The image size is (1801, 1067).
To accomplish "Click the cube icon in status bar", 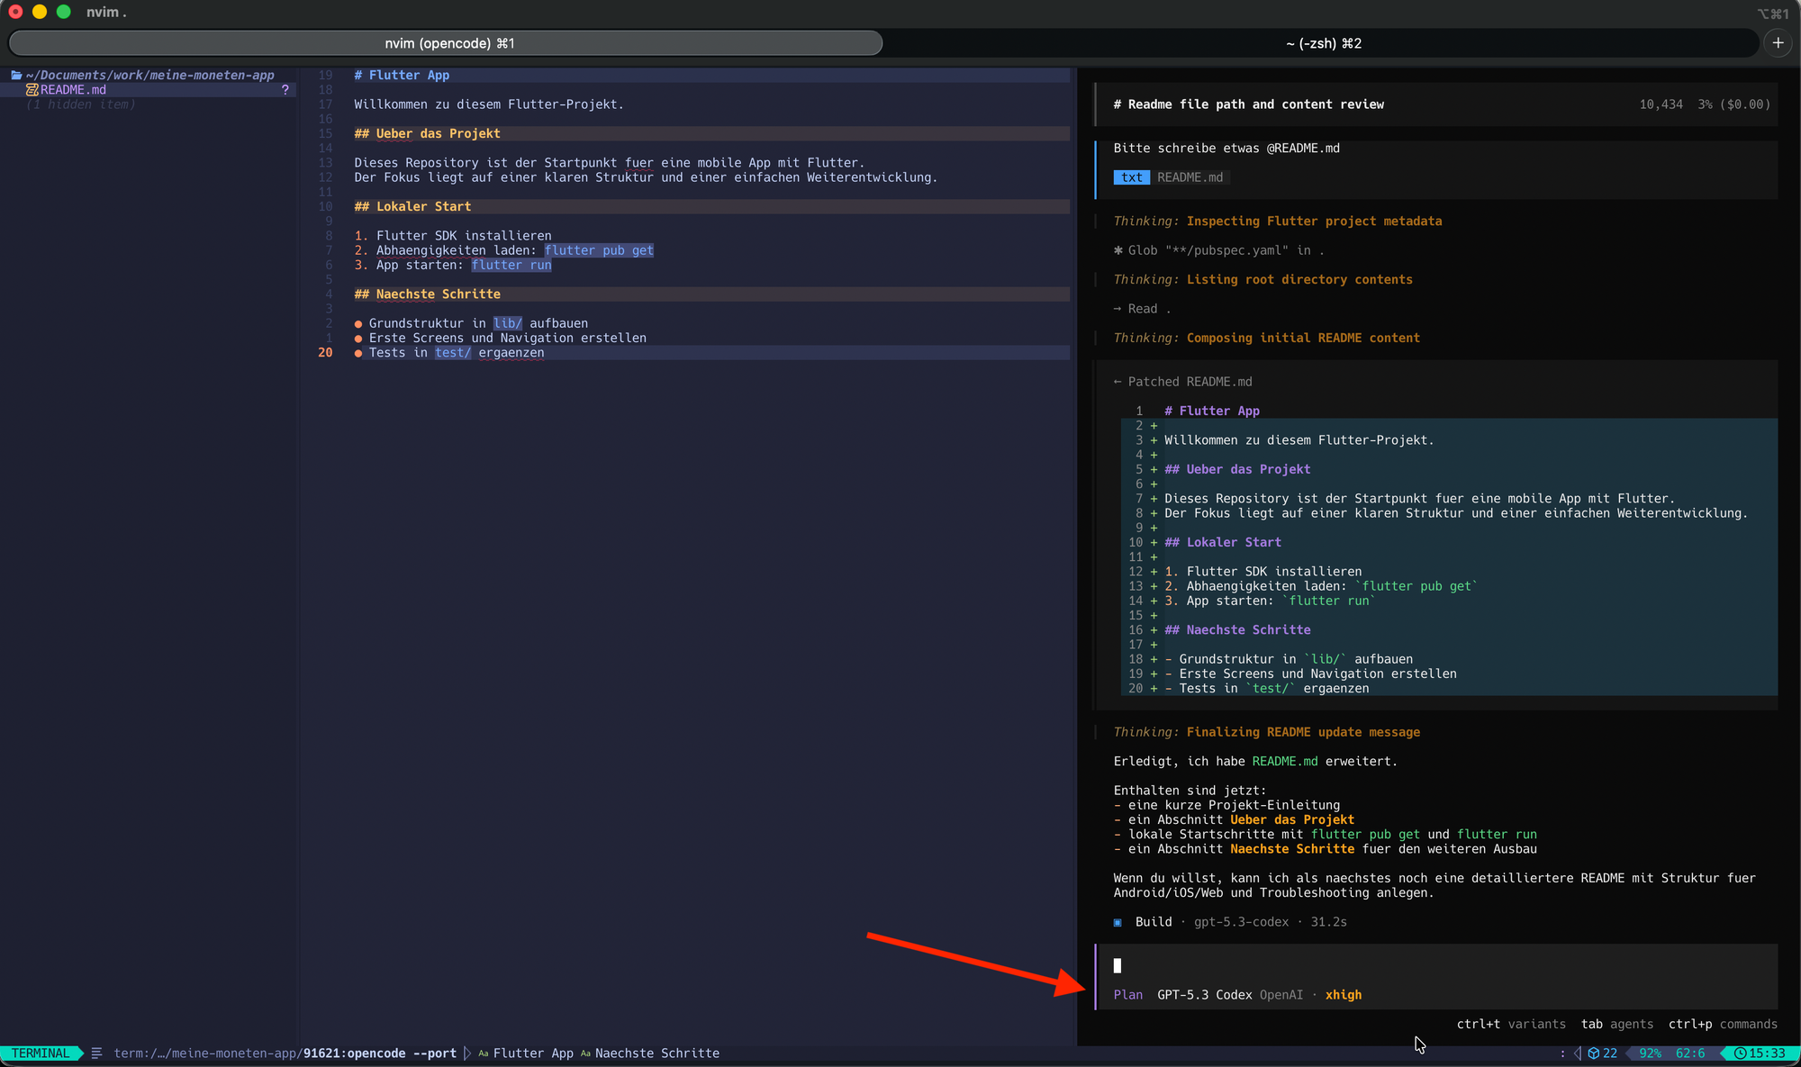I will tap(1593, 1053).
